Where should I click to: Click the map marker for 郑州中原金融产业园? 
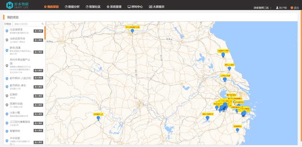click(x=133, y=31)
